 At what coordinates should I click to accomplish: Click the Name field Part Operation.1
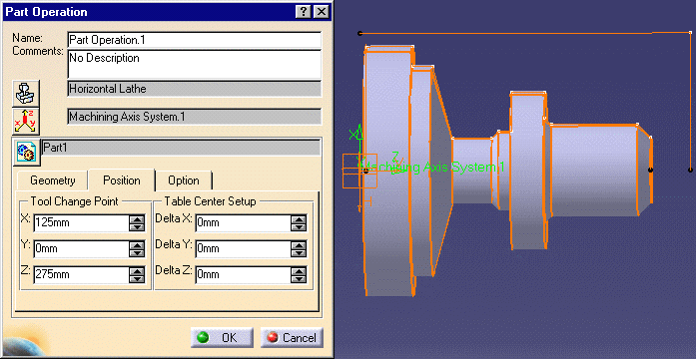[x=195, y=40]
